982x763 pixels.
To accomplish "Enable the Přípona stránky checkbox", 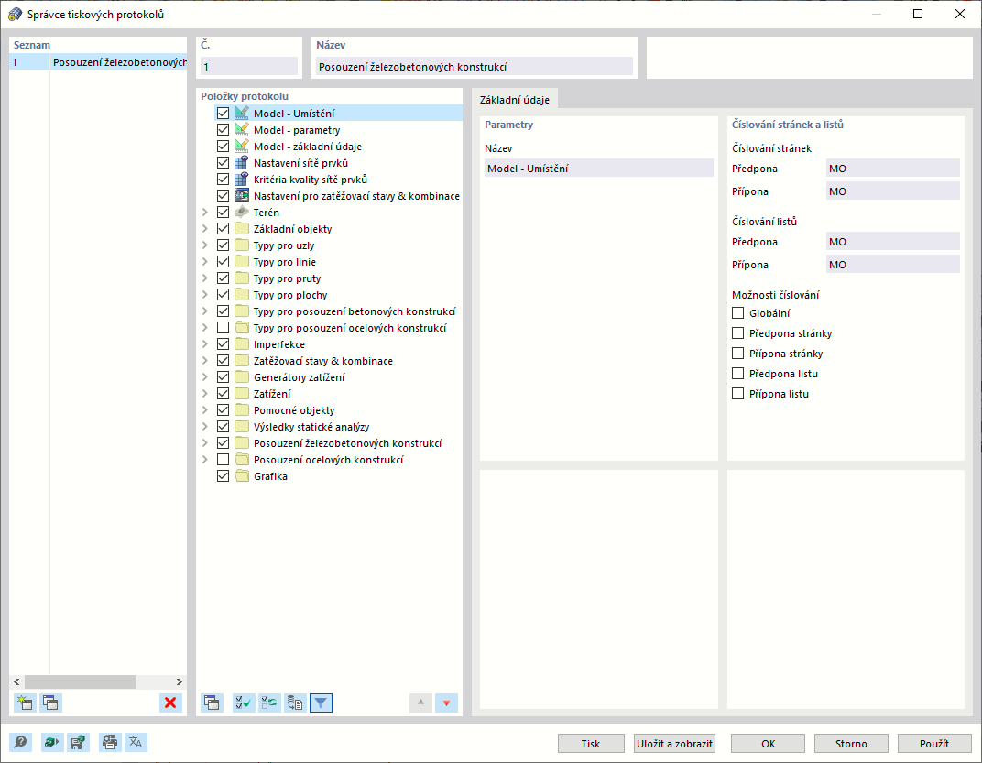I will pos(737,354).
